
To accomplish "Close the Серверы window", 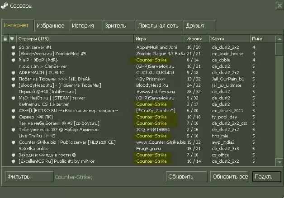I will click(x=279, y=6).
